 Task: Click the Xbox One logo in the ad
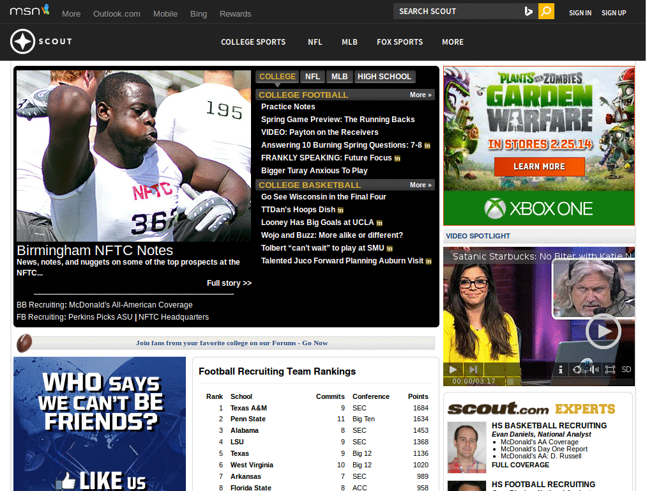(538, 208)
